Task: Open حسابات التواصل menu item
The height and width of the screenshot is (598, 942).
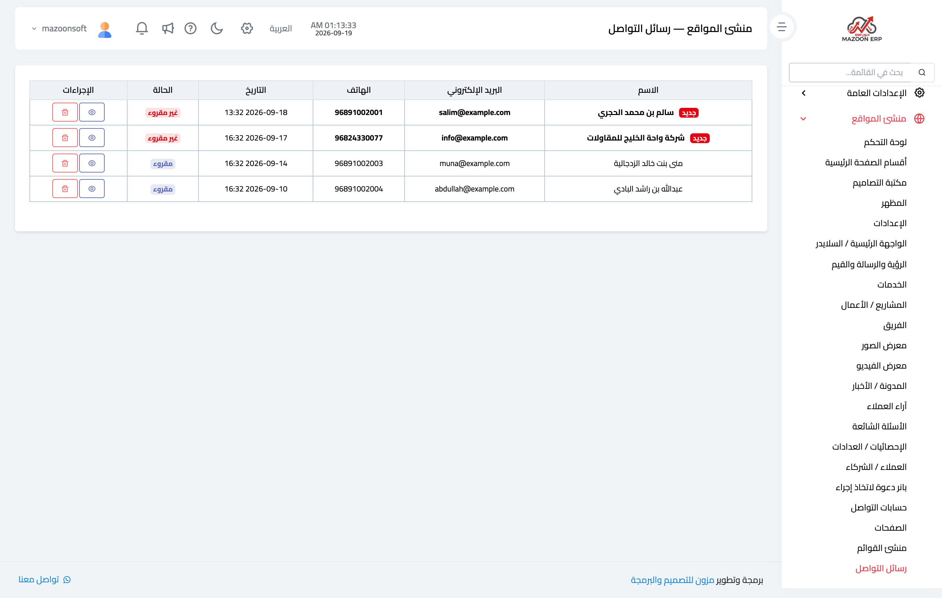Action: point(879,508)
